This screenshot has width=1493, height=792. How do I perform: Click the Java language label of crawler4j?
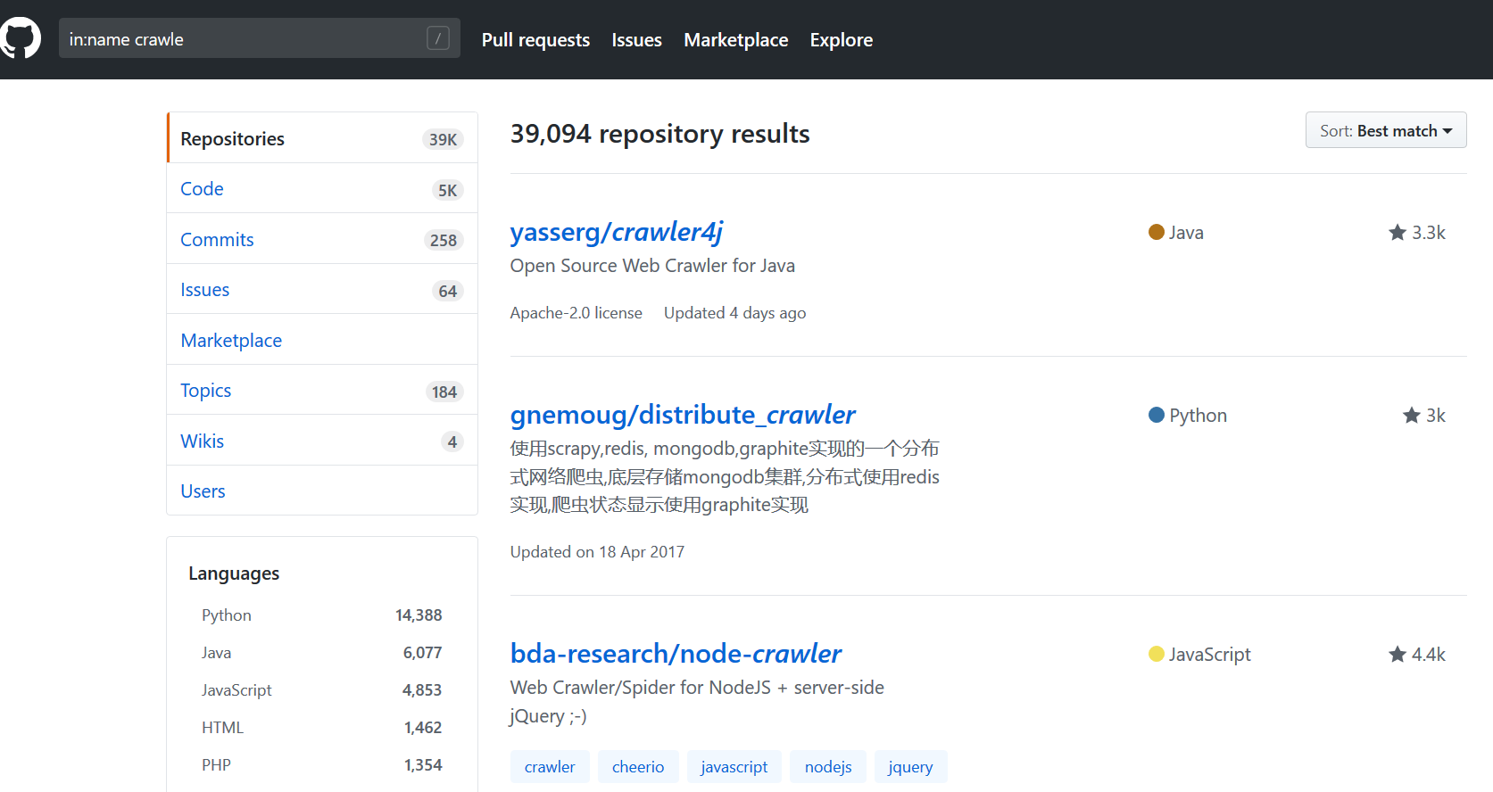click(x=1186, y=233)
